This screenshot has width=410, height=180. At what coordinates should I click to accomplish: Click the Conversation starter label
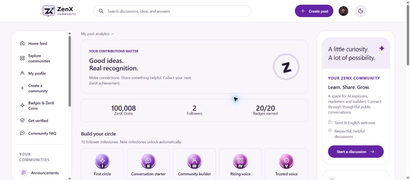148,174
